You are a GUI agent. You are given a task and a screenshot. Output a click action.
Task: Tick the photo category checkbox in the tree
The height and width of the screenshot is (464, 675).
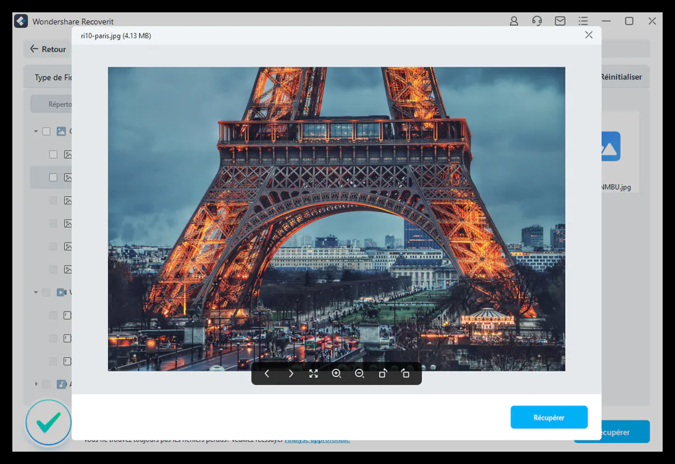(46, 131)
